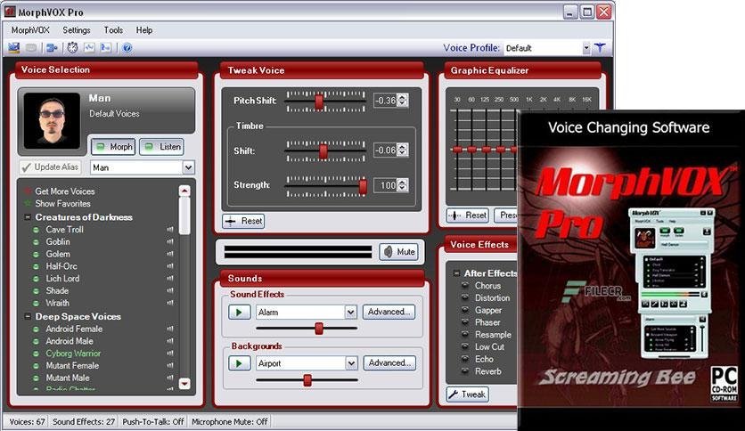This screenshot has height=431, width=745.
Task: Open Advanced options for Backgrounds
Action: point(389,363)
